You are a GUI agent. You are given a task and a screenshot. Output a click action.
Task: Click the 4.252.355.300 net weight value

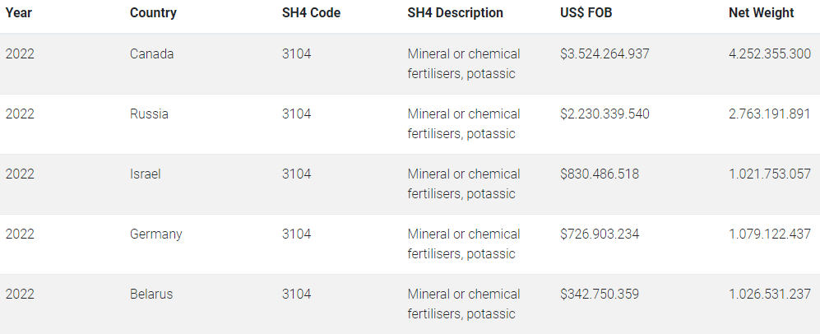(x=769, y=54)
